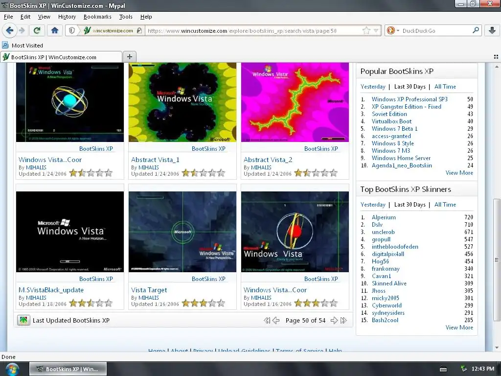Click the rating stars for M.SVistaBlack_update
This screenshot has width=501, height=376.
(x=91, y=303)
